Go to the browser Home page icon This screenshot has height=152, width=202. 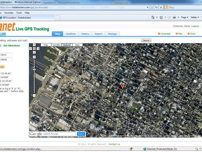[153, 17]
